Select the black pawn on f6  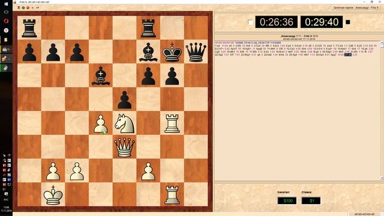148,76
